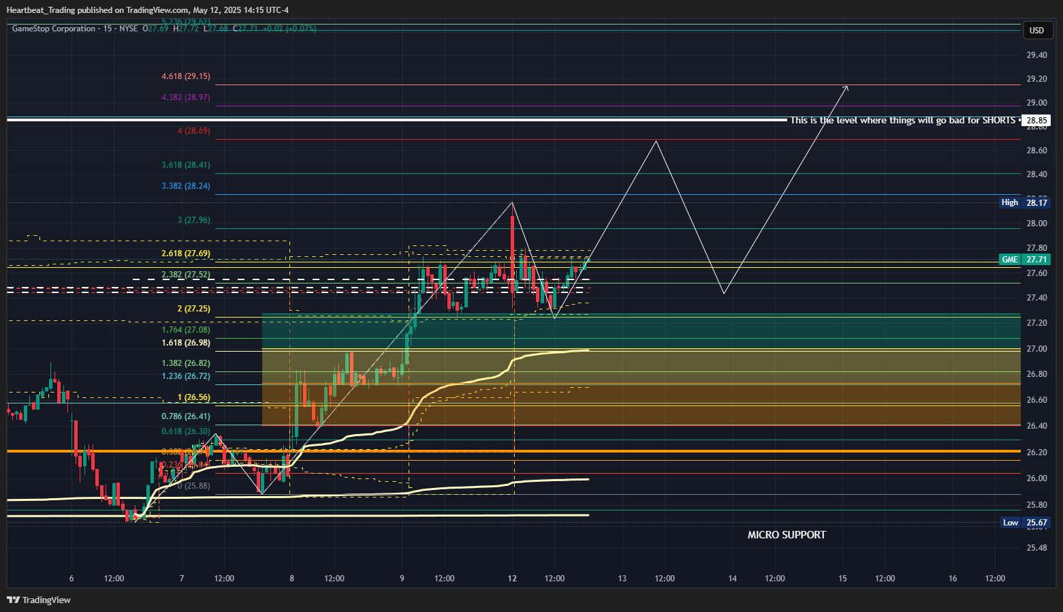
Task: Click the 27.00 price scale value
Action: click(x=1036, y=349)
